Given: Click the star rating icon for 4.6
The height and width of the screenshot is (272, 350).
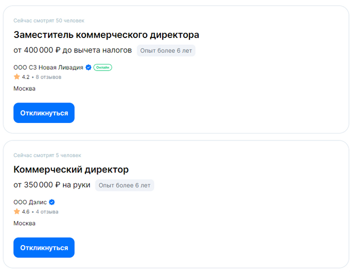Looking at the screenshot, I should 16,211.
